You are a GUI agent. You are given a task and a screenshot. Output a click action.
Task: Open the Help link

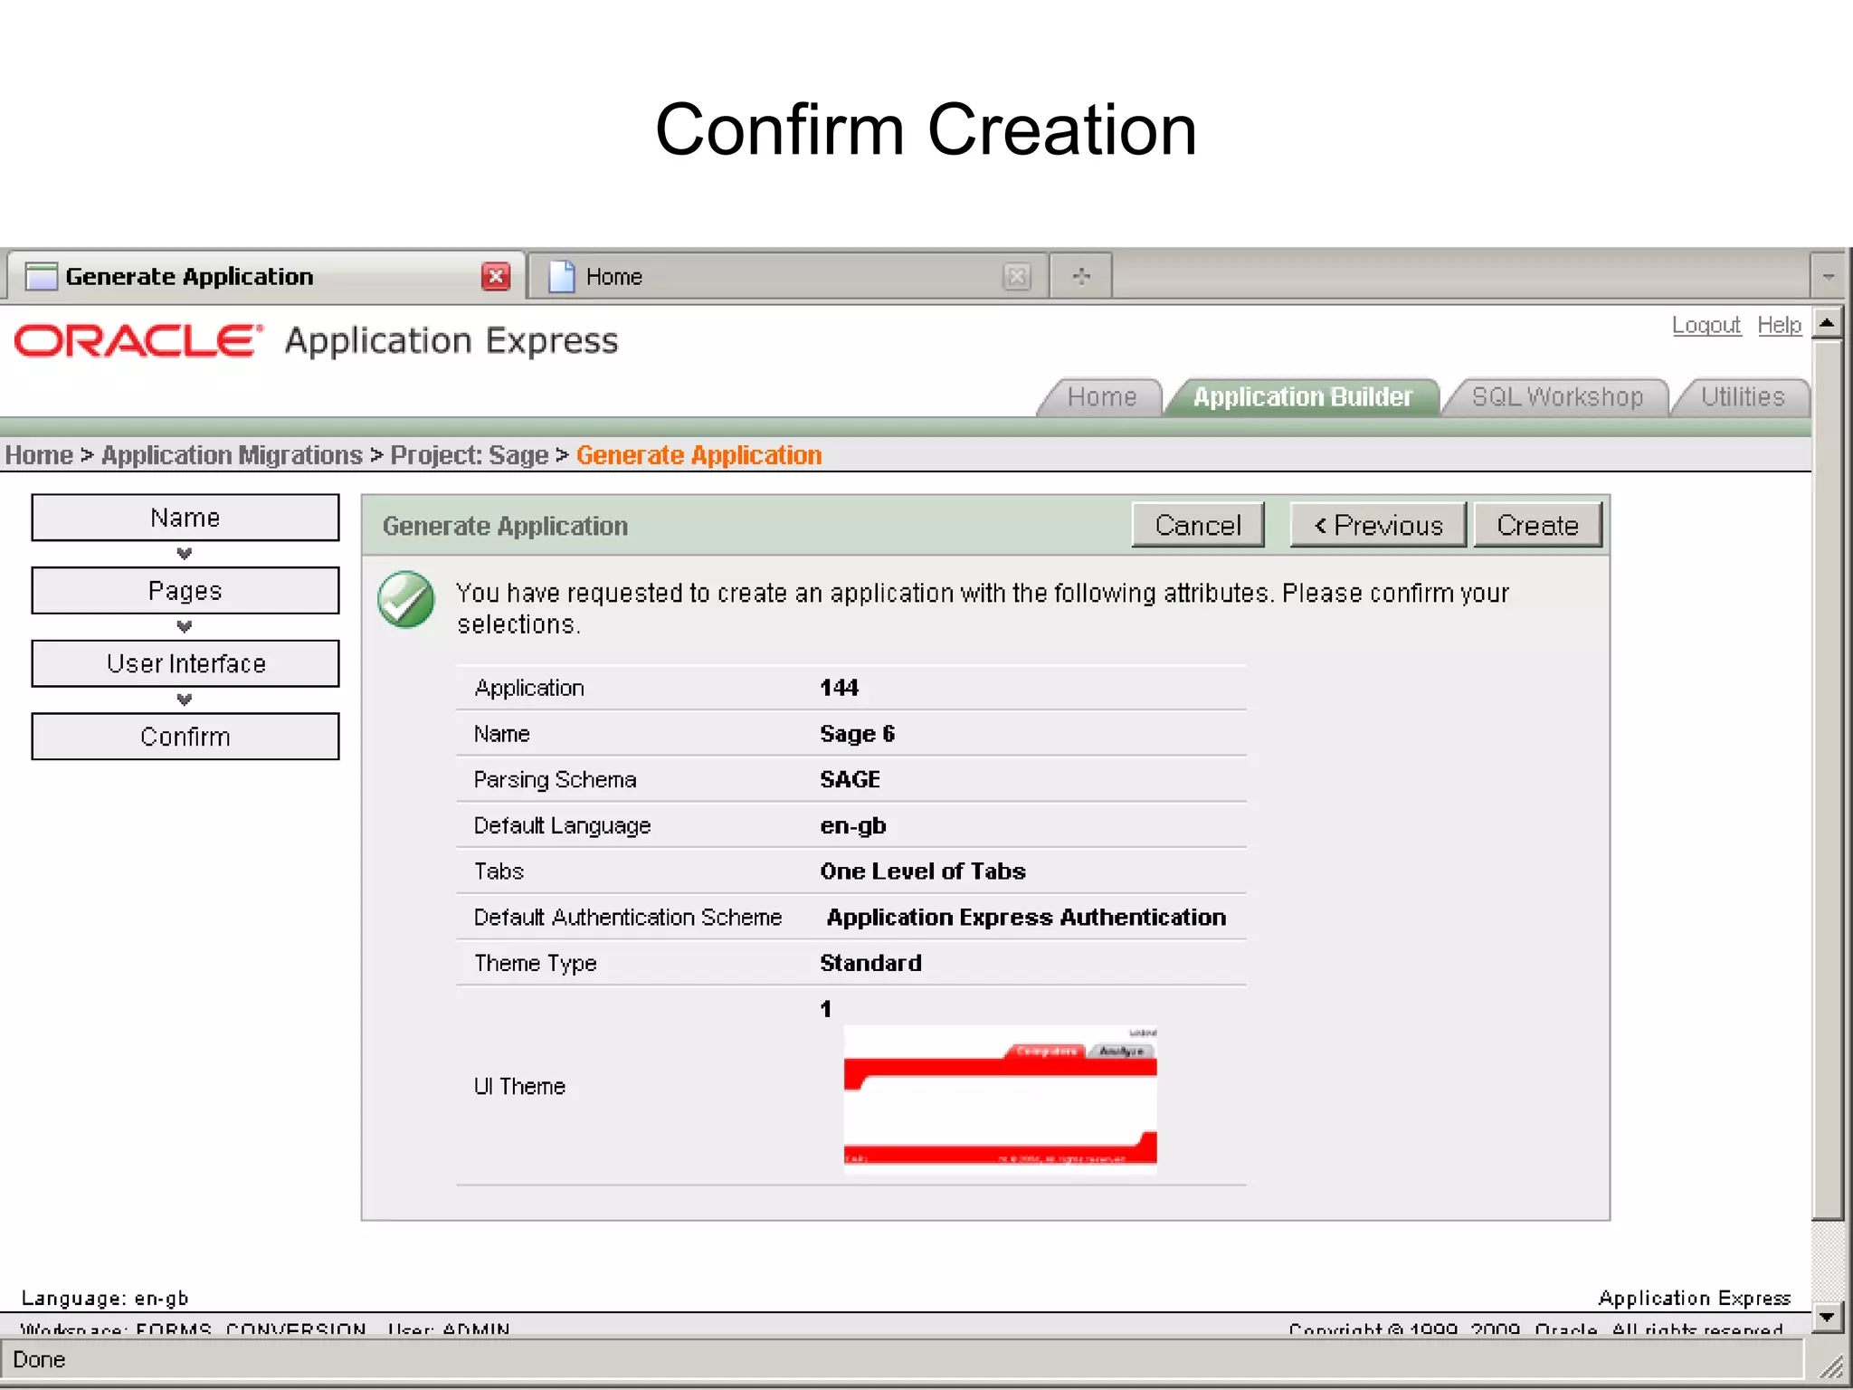pos(1779,325)
